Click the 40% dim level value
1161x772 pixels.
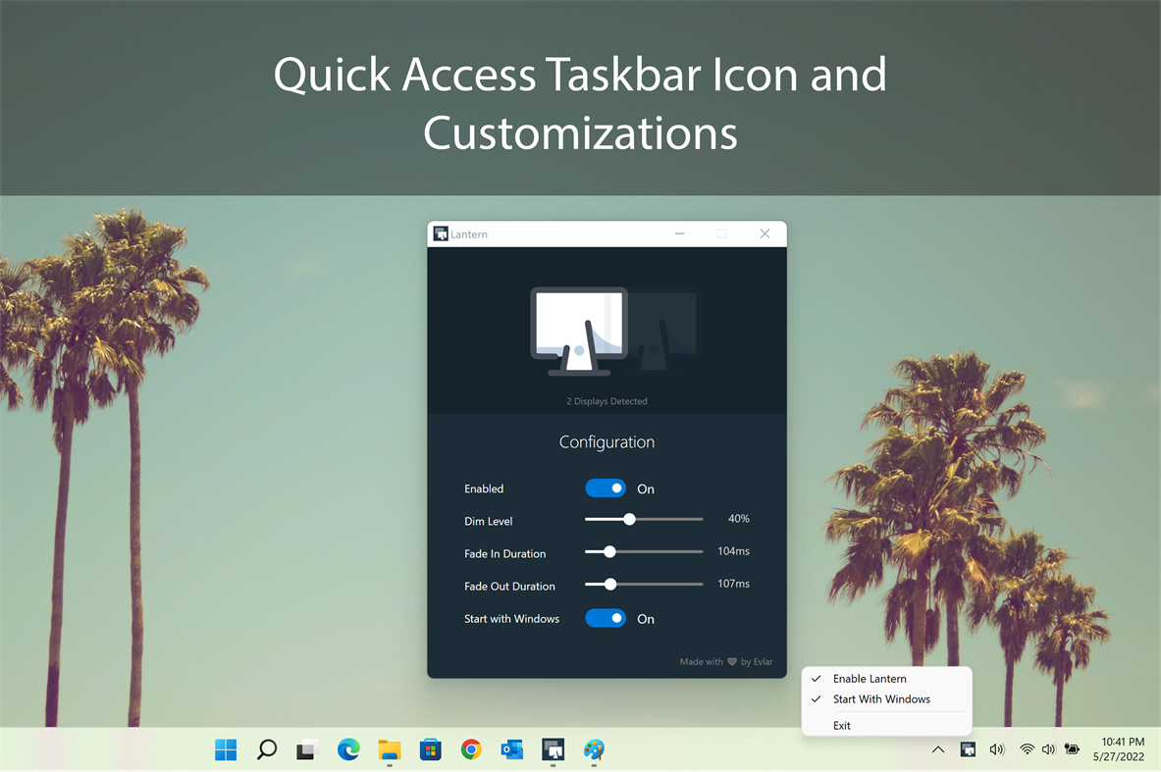(738, 519)
